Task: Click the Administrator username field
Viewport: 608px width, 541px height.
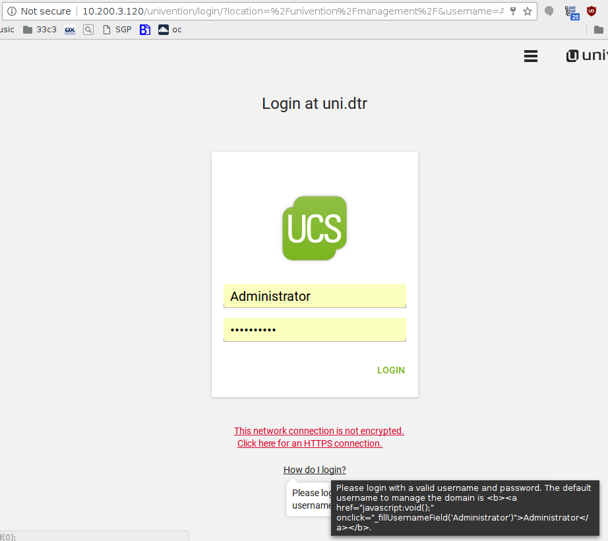Action: pyautogui.click(x=315, y=296)
